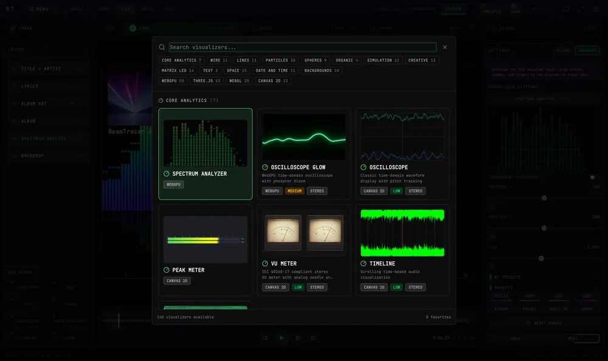Open the playlist queue icon in transport bar
This screenshot has height=361, width=608.
(313, 338)
